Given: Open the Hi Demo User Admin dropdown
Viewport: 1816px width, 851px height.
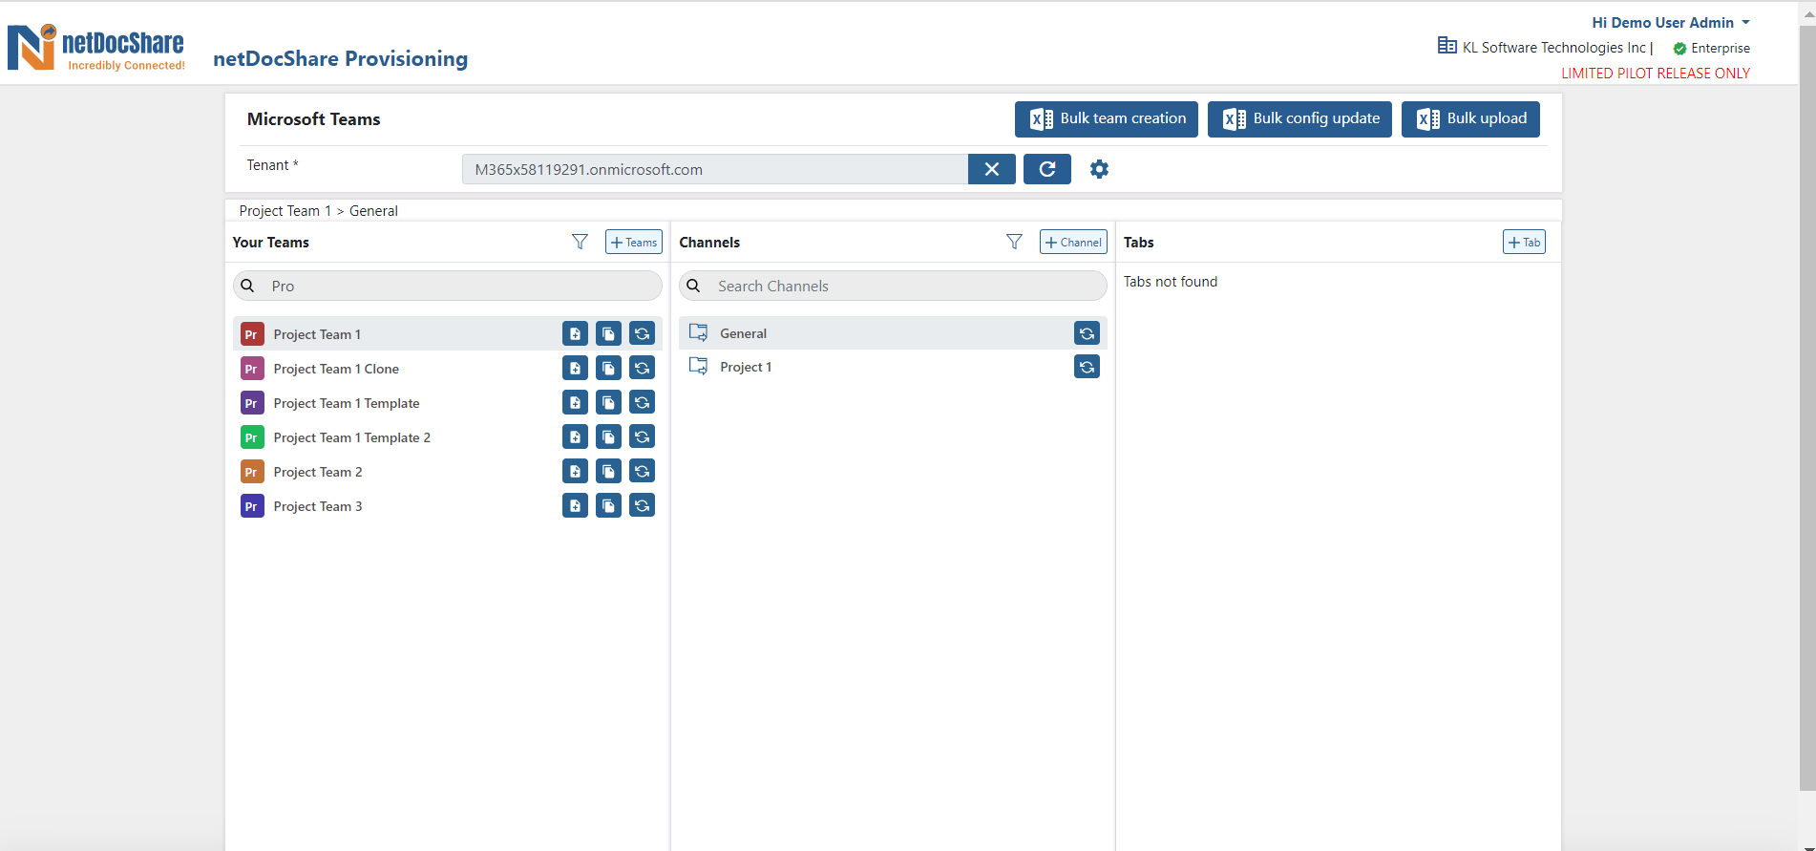Looking at the screenshot, I should 1671,22.
